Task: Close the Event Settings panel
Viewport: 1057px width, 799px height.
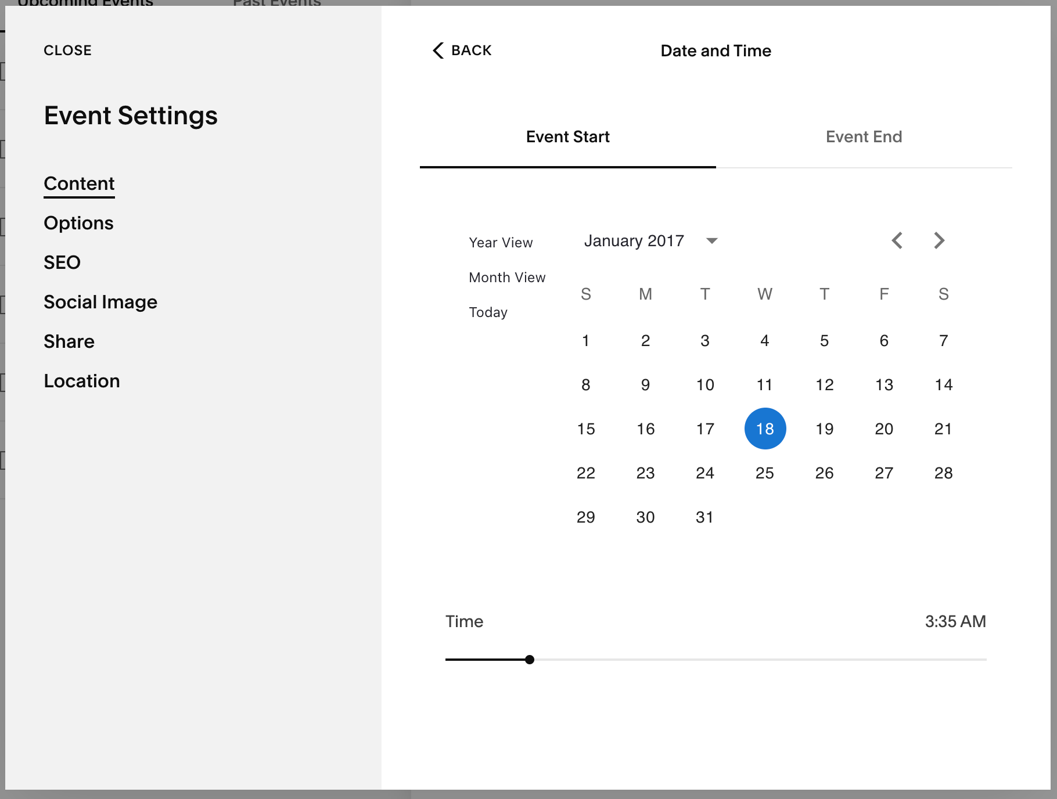Action: tap(67, 51)
